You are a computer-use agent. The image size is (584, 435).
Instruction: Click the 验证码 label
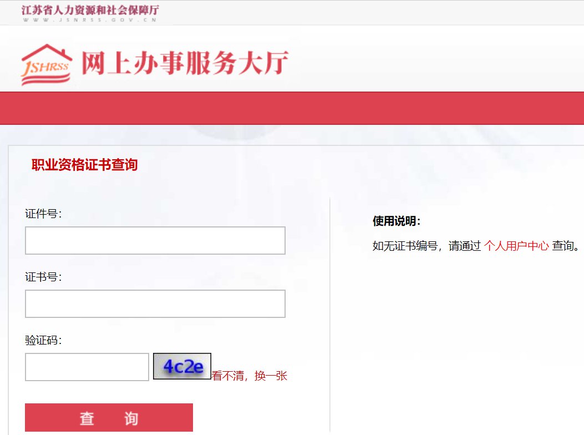[43, 340]
